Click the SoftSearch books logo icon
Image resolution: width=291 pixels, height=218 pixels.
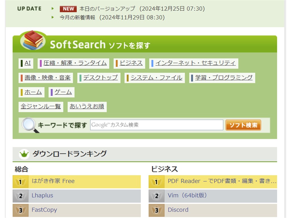tap(33, 40)
